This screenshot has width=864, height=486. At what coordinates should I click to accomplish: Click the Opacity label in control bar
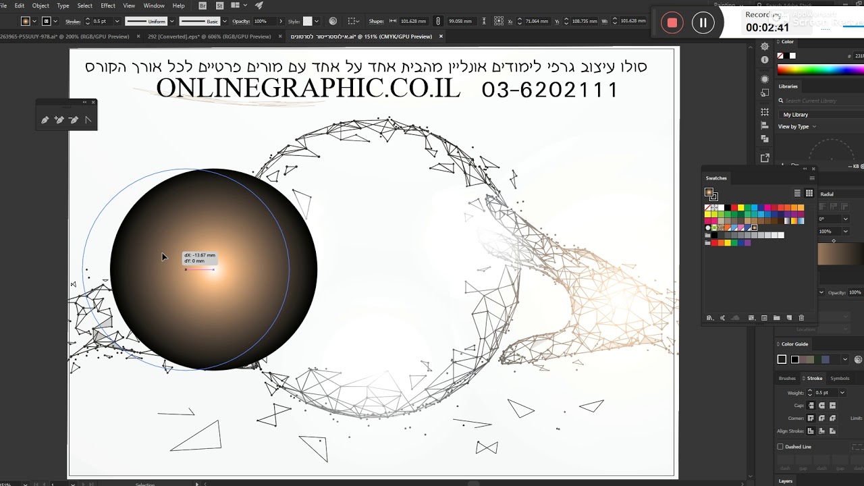241,21
